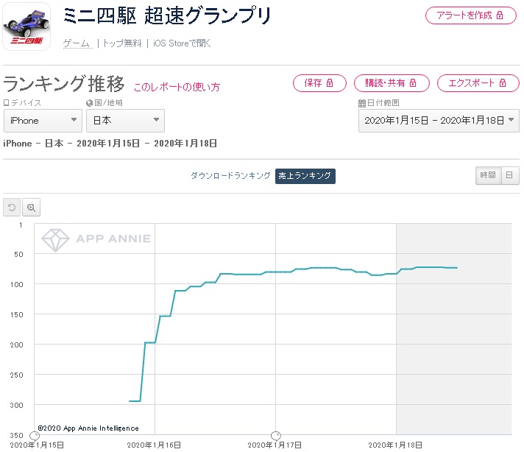Click the ゲーム category link

tap(77, 43)
